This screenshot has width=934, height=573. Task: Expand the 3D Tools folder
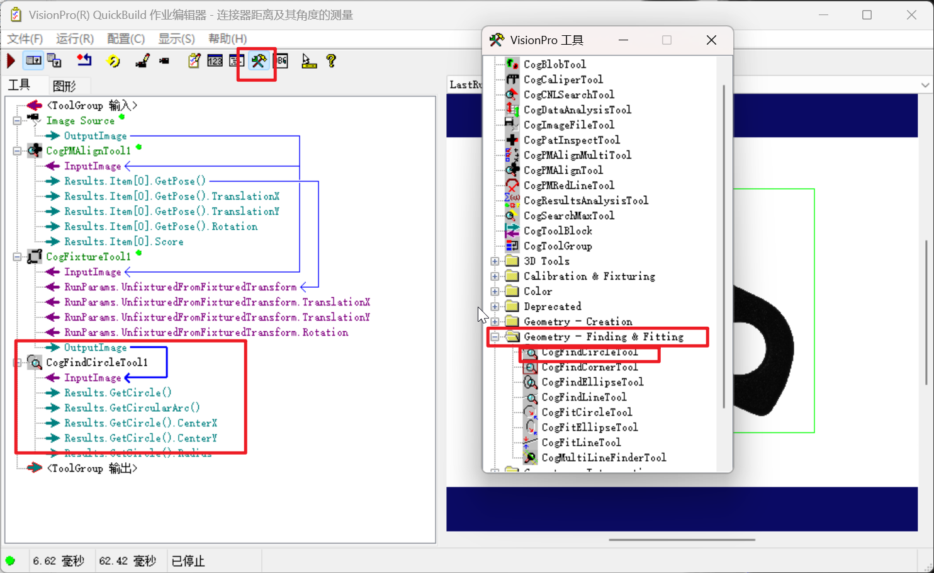point(495,261)
